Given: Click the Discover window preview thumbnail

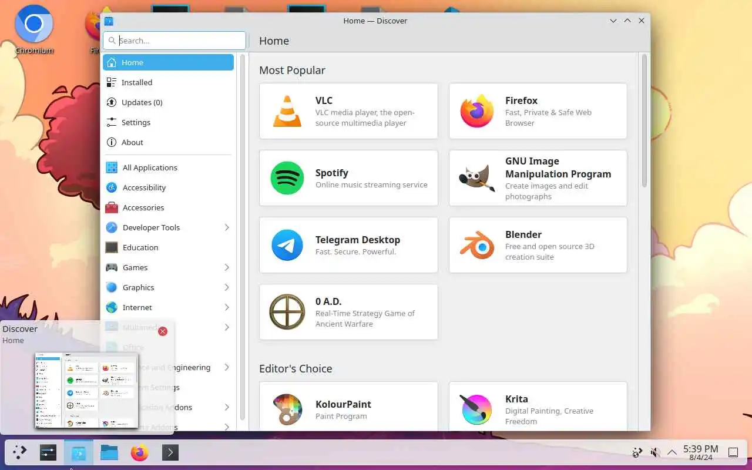Looking at the screenshot, I should (86, 390).
